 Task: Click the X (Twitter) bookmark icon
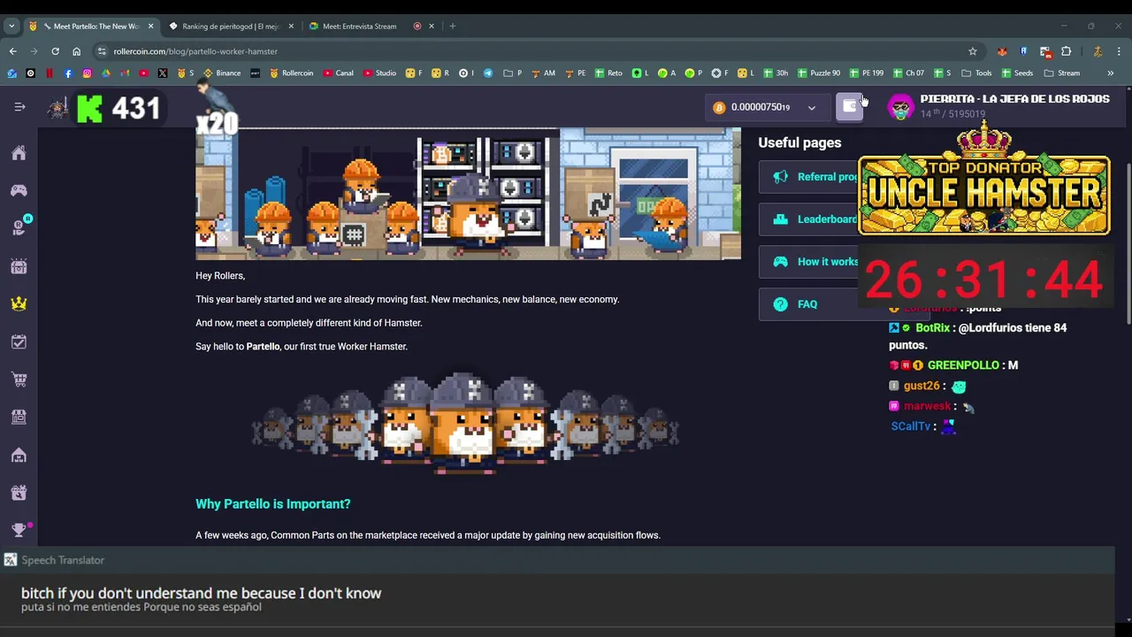tap(163, 73)
